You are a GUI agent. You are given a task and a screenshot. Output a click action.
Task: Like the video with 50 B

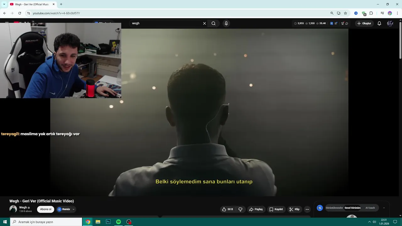tap(227, 209)
